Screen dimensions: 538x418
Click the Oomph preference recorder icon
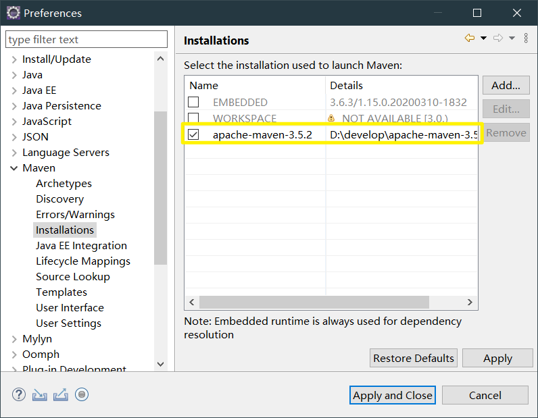(x=82, y=395)
